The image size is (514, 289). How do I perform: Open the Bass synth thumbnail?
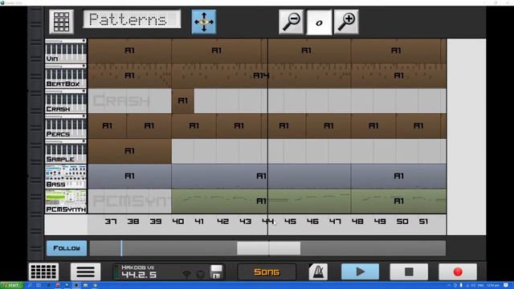tap(66, 177)
